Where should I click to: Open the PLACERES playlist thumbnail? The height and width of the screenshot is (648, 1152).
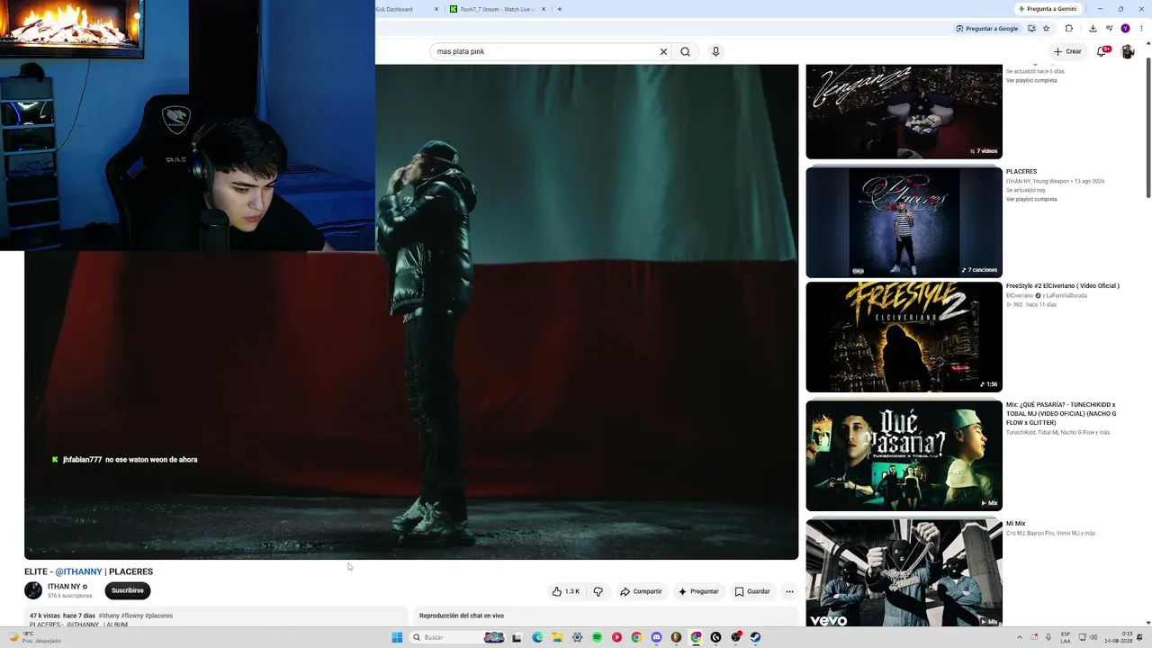[x=904, y=222]
